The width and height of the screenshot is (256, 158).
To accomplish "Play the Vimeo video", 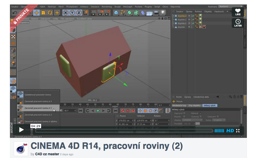I will point(22,130).
